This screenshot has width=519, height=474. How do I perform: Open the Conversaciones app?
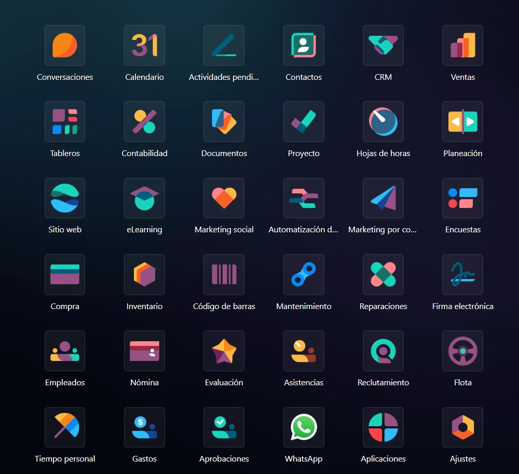coord(64,46)
